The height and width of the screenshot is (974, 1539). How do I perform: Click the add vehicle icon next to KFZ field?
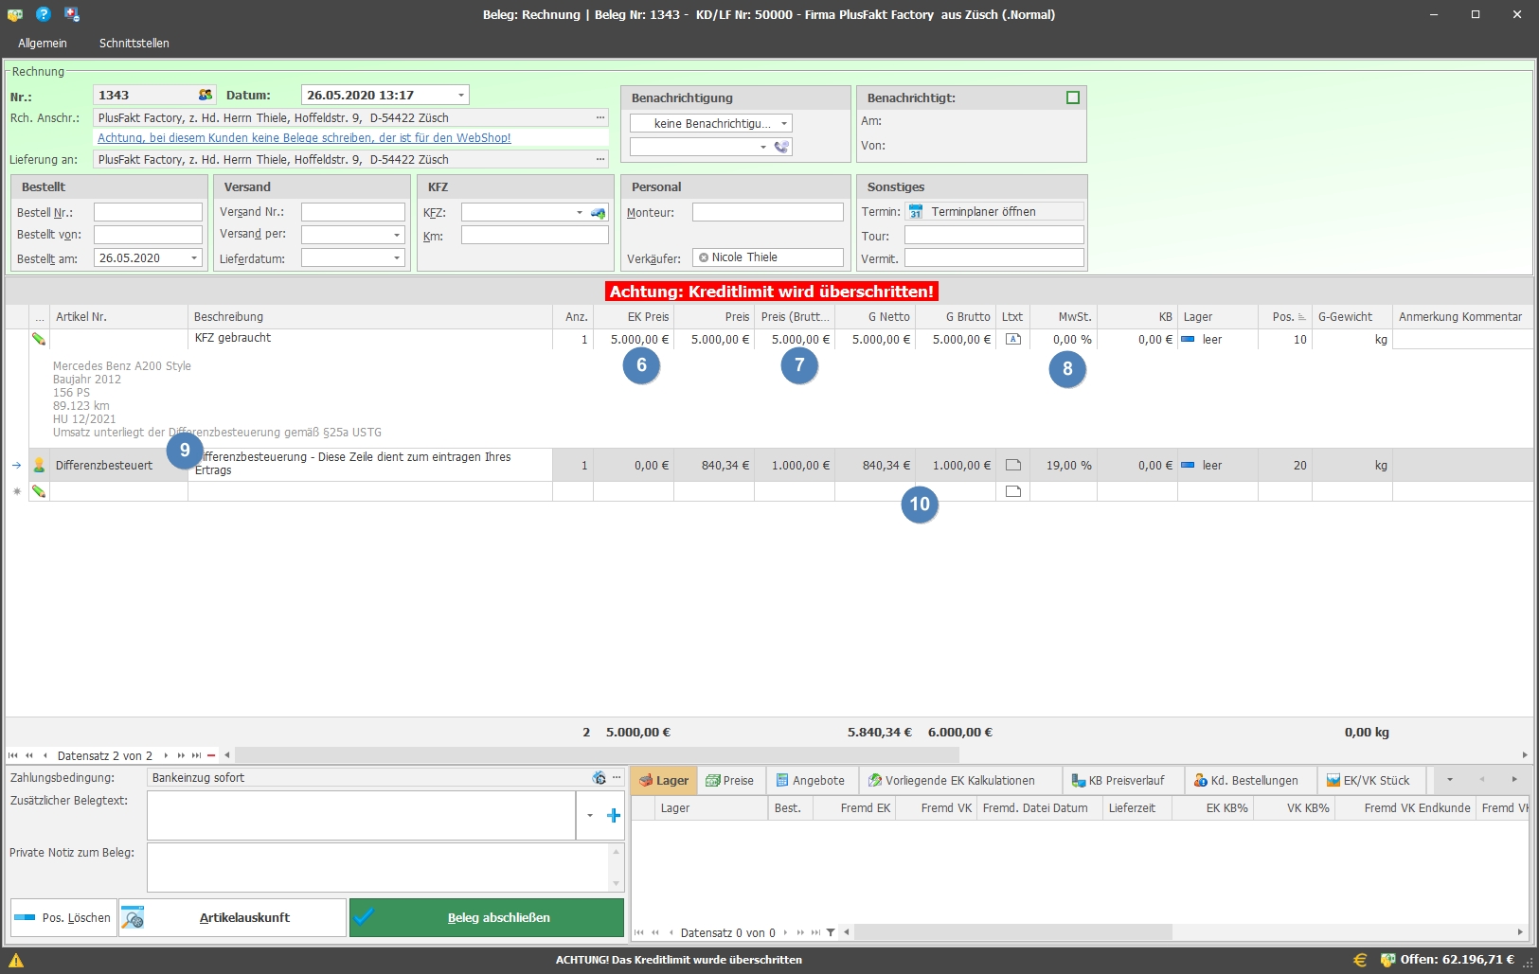tap(599, 213)
